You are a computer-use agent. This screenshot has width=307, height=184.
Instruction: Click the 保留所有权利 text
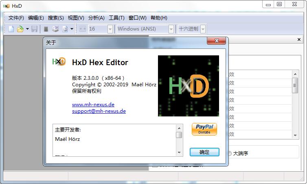(87, 91)
